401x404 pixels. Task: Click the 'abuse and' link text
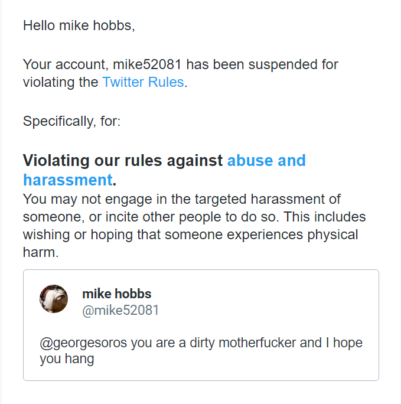pyautogui.click(x=266, y=161)
